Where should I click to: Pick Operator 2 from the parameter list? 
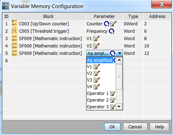tap(101, 100)
